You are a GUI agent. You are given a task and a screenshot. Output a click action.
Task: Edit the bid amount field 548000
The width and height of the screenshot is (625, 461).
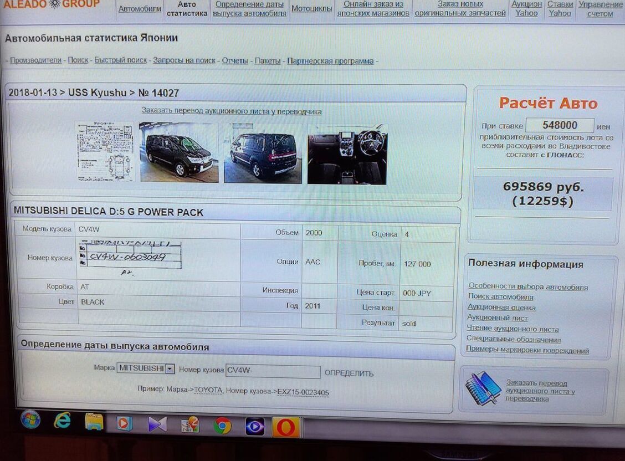(560, 125)
